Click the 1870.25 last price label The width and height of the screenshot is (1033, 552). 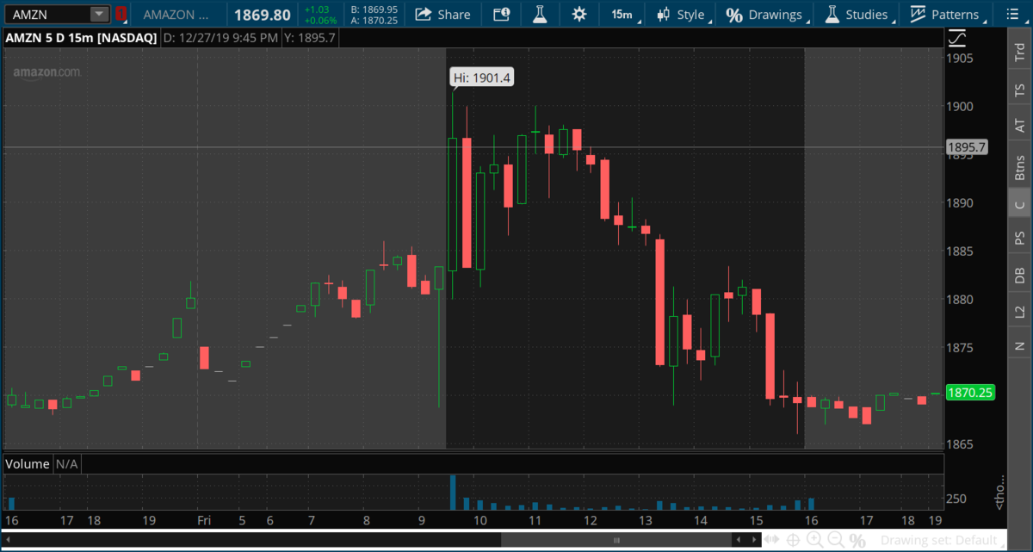tap(970, 393)
